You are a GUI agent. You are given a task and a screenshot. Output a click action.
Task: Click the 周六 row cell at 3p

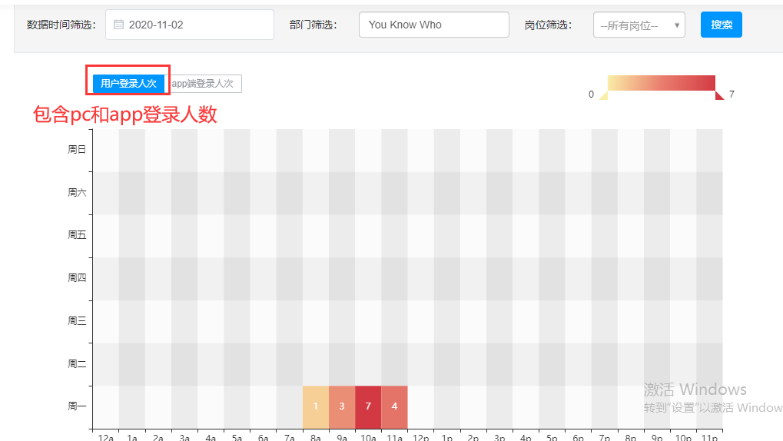coord(499,193)
